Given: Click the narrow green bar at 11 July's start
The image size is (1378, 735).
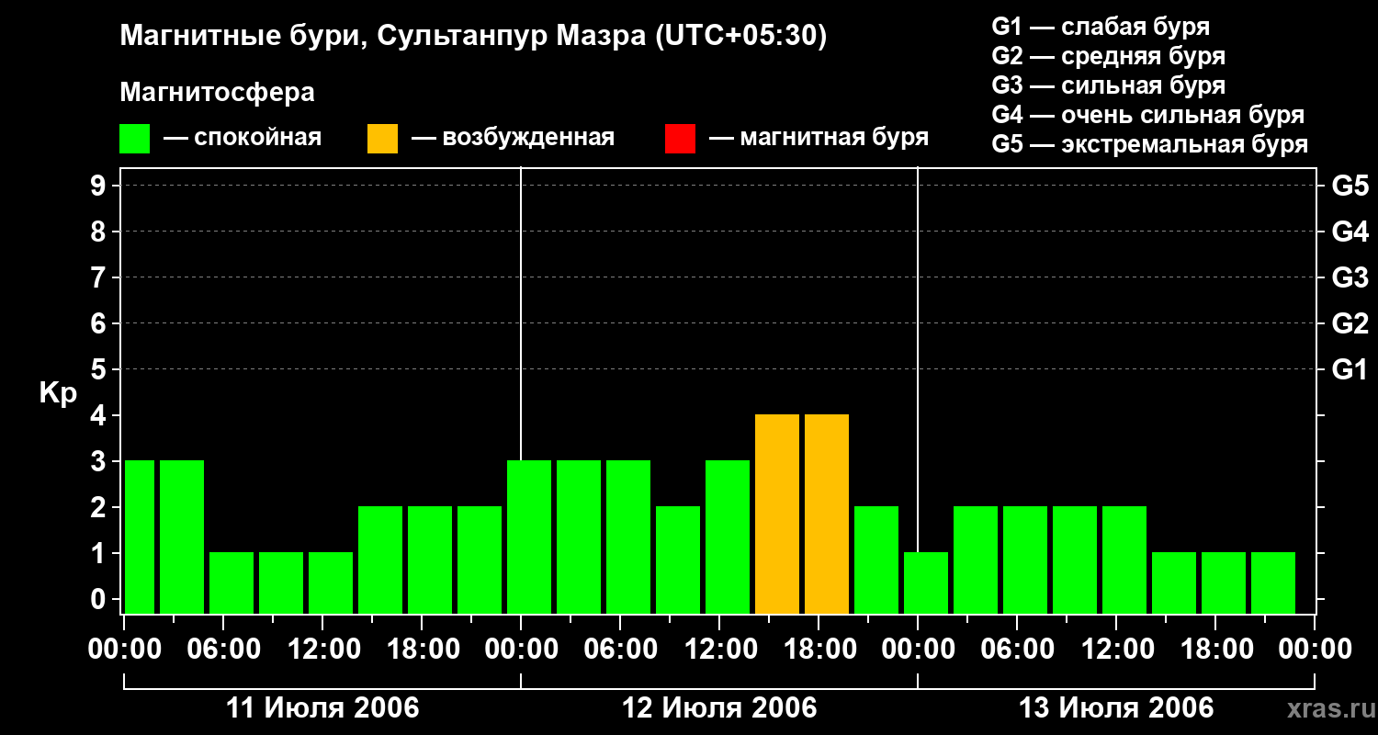Looking at the screenshot, I should coord(140,537).
